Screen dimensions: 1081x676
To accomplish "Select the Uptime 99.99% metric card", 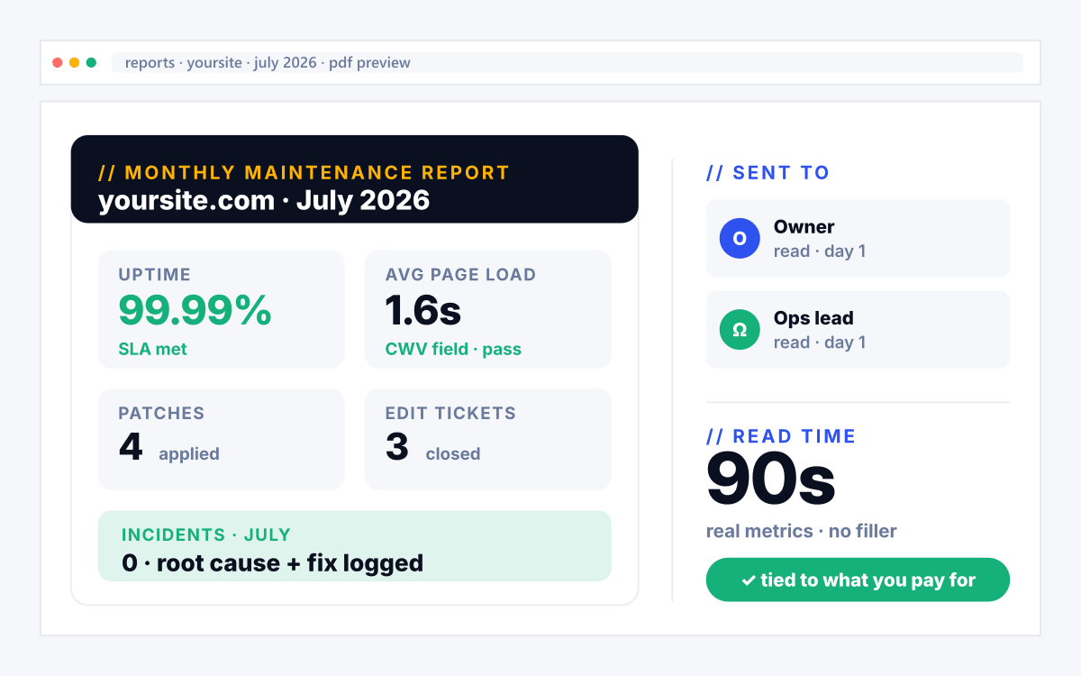I will pos(221,309).
